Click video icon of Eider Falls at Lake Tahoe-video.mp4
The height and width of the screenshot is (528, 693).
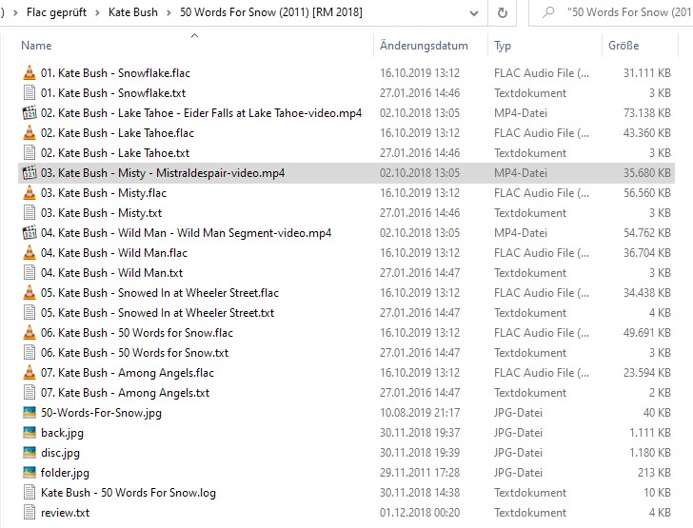(x=30, y=112)
